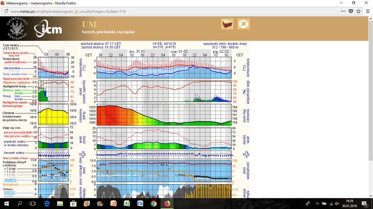Open Task View on the taskbar
Image resolution: width=373 pixels, height=209 pixels.
coord(32,203)
